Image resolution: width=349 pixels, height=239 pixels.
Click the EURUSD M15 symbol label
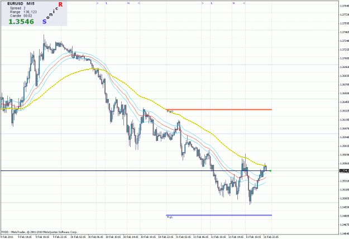coord(21,4)
